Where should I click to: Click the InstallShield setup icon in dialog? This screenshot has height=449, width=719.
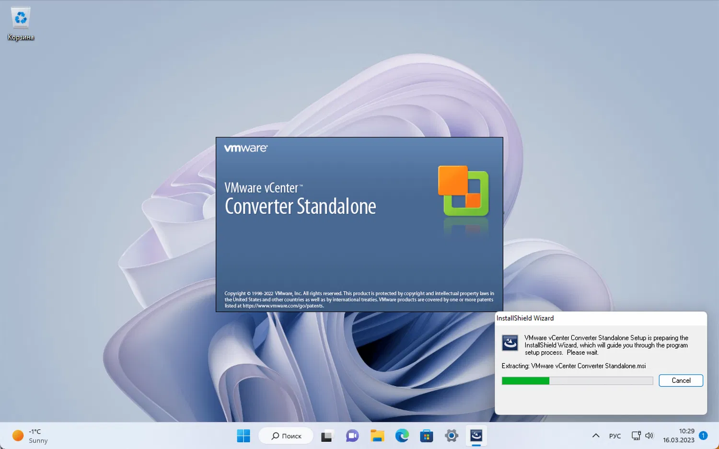pos(510,343)
